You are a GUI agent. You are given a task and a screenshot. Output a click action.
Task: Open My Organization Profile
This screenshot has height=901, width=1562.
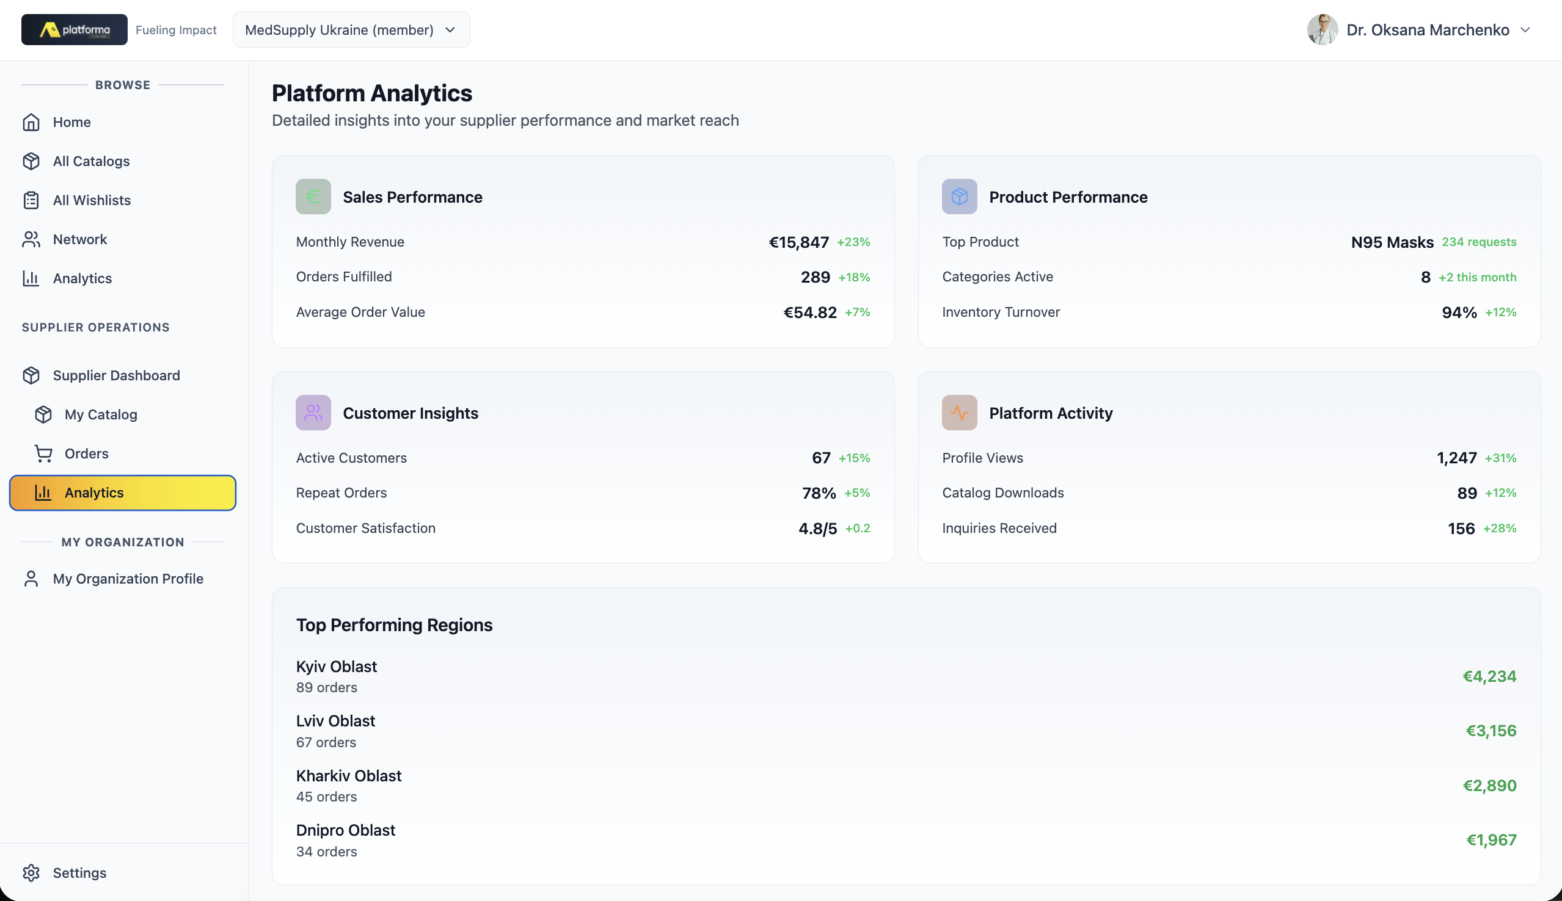click(128, 579)
